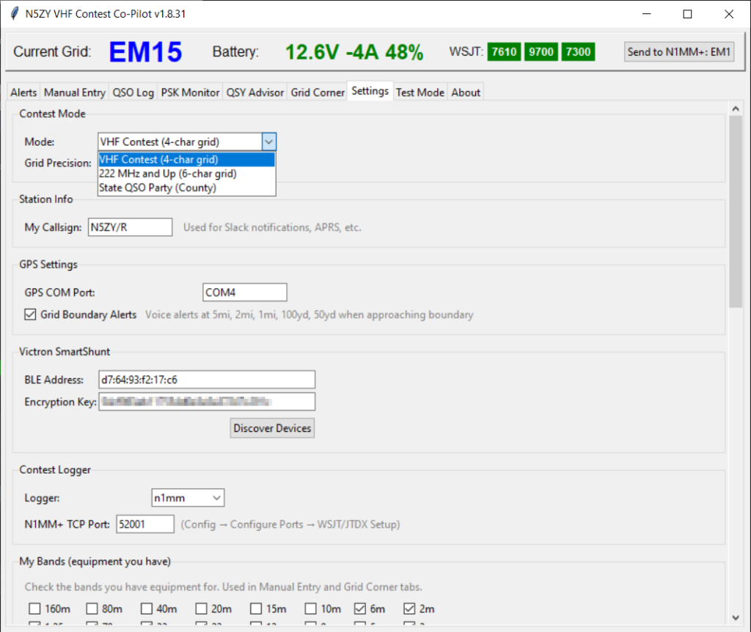
Task: Select 222 MHz and Up (6-char grid) option
Action: (x=167, y=174)
